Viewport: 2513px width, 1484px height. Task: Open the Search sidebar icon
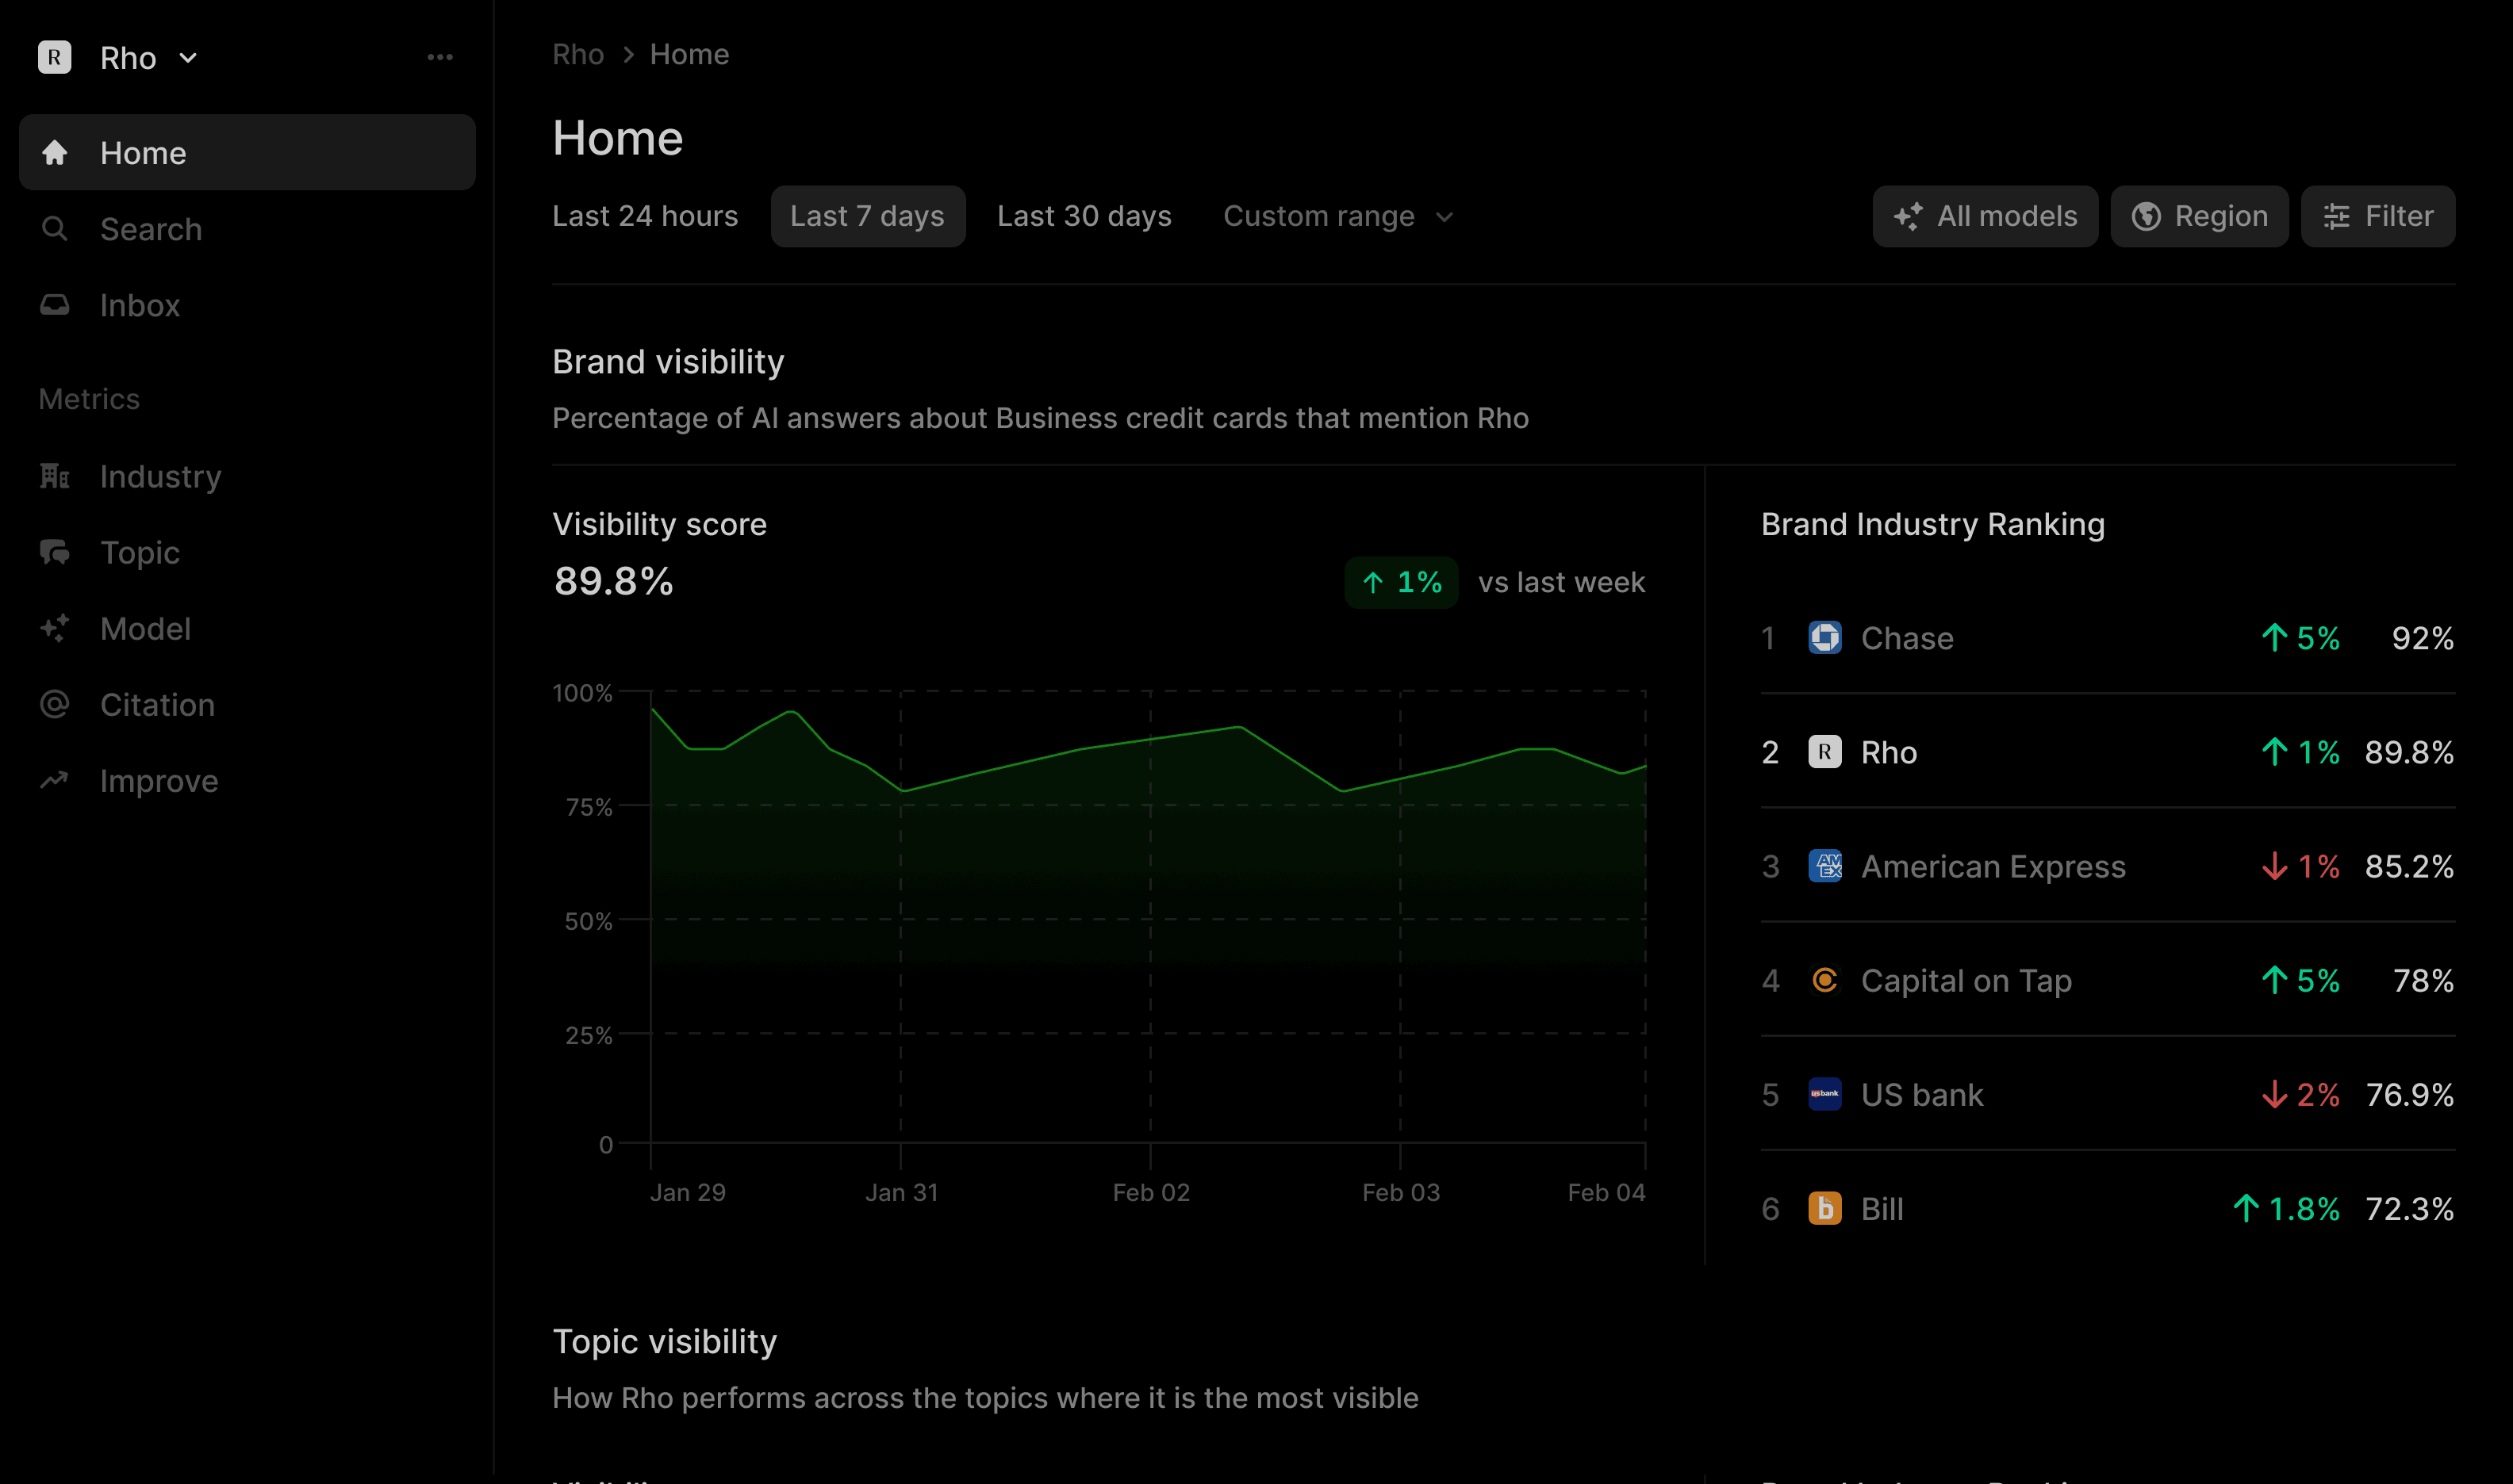tap(55, 229)
